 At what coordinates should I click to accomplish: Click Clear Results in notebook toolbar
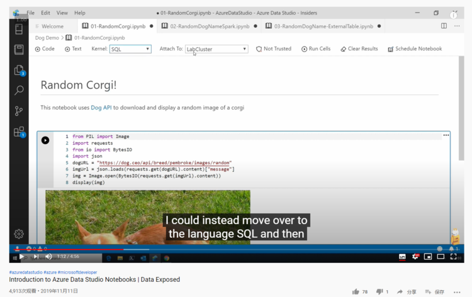[359, 48]
